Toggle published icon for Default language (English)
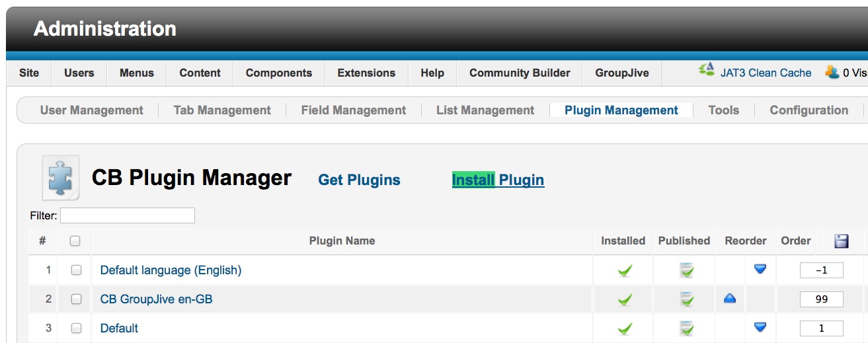 point(687,270)
